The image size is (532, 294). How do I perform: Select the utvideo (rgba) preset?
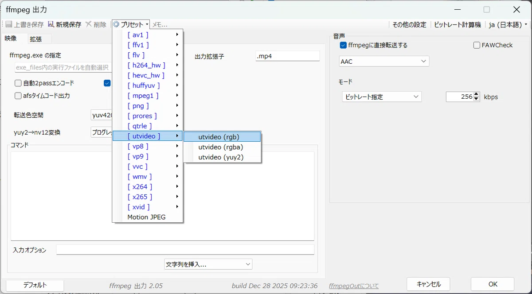(x=222, y=147)
